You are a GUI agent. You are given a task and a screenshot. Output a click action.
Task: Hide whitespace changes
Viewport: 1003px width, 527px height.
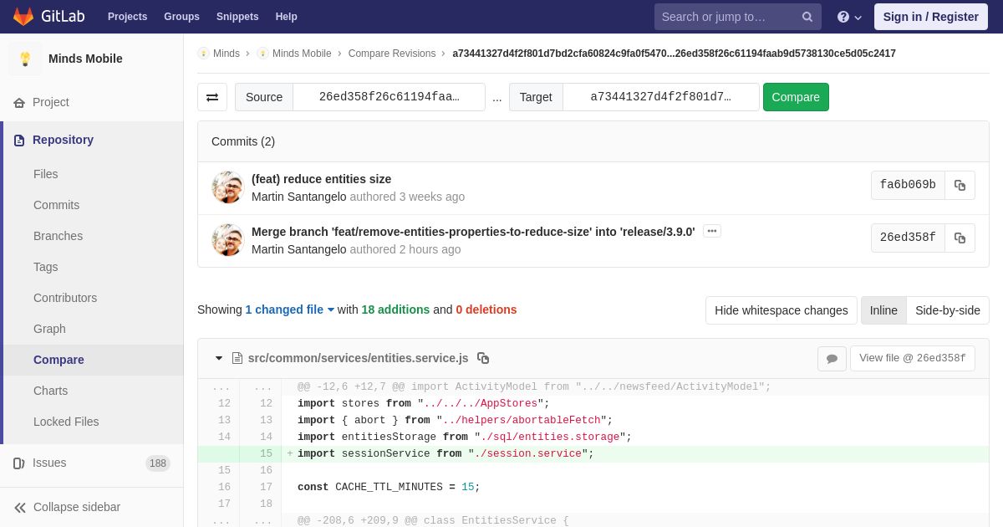tap(782, 310)
